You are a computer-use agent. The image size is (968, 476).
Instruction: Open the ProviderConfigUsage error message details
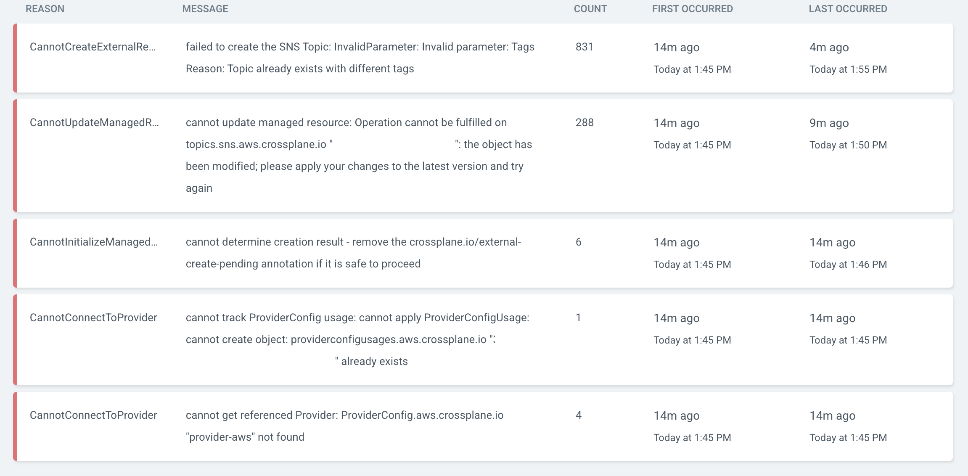(x=358, y=329)
